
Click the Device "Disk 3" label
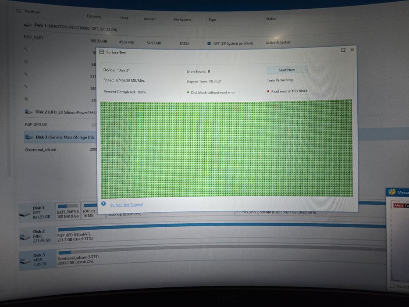pos(116,70)
